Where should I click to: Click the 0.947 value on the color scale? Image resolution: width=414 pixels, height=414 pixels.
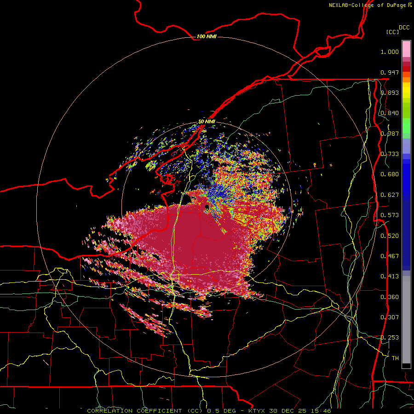(390, 72)
